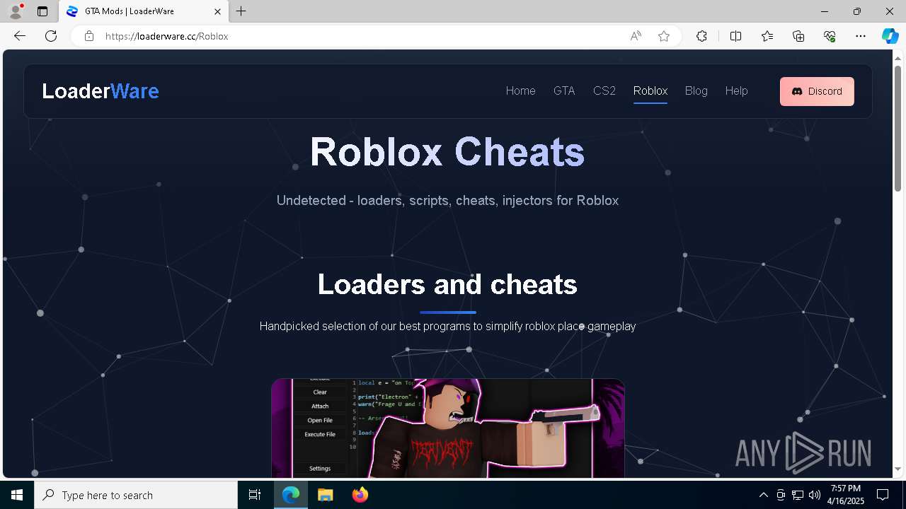Click the Roblox cheat thumbnail image
This screenshot has height=509, width=906.
tap(448, 428)
